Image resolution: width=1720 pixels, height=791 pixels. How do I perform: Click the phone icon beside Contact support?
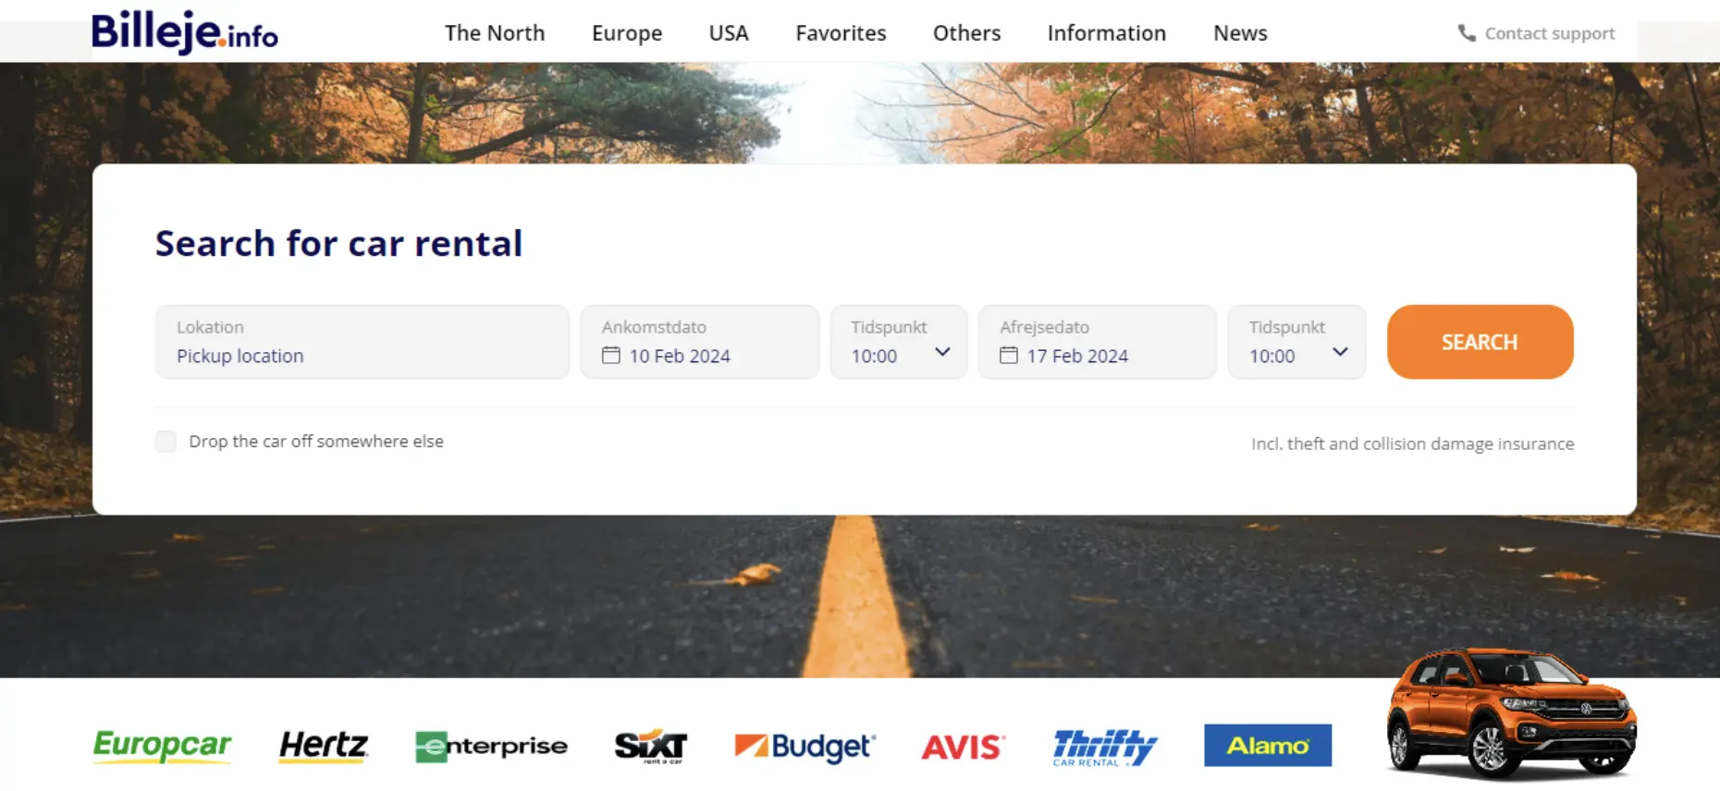[x=1466, y=33]
